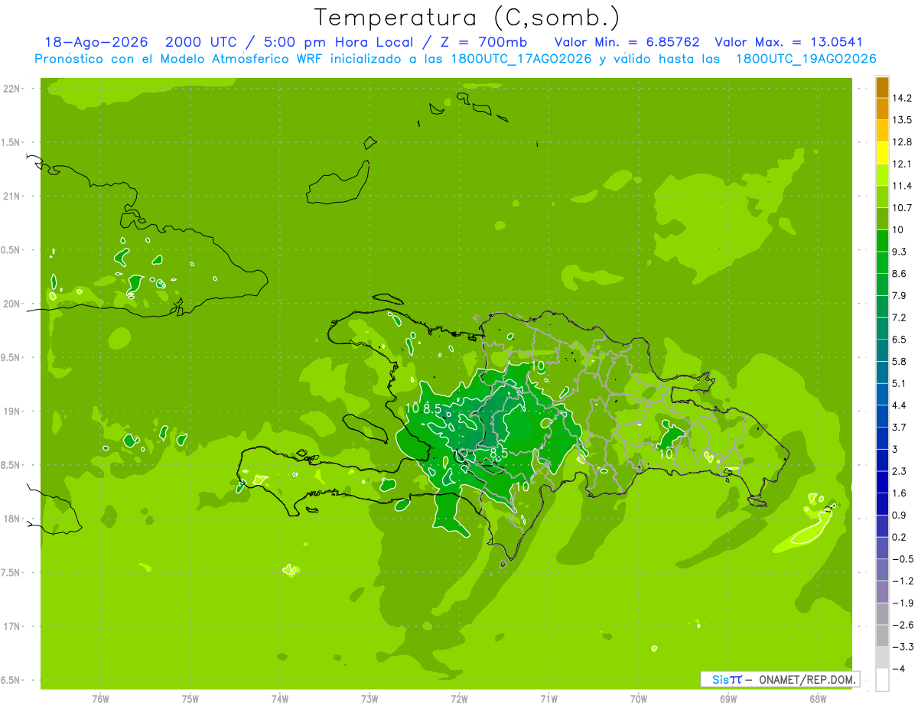Click the '9.3' legend value
The height and width of the screenshot is (709, 918).
coord(899,252)
